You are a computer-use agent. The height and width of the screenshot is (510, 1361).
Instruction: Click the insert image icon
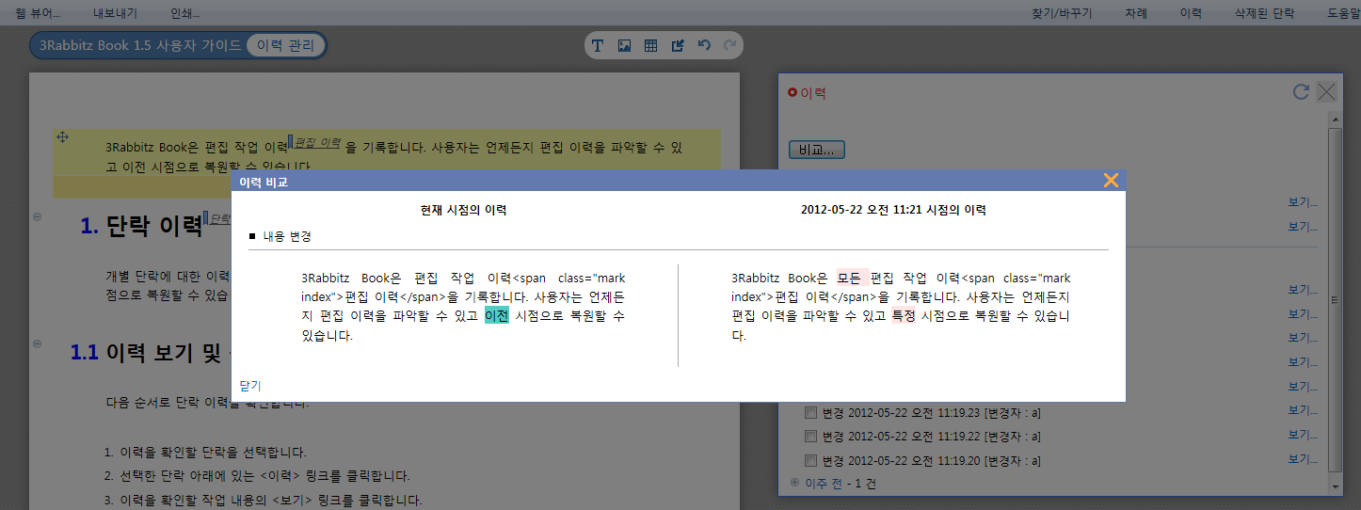click(624, 45)
